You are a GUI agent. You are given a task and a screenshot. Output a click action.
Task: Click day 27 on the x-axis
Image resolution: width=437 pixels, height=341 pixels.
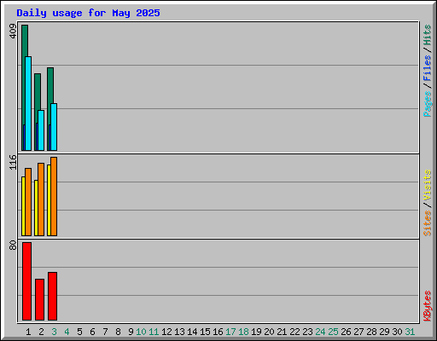point(358,332)
